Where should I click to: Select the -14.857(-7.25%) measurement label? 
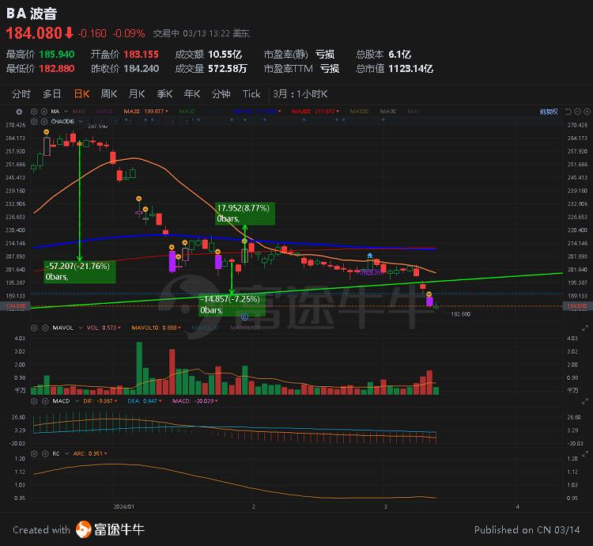pyautogui.click(x=232, y=305)
